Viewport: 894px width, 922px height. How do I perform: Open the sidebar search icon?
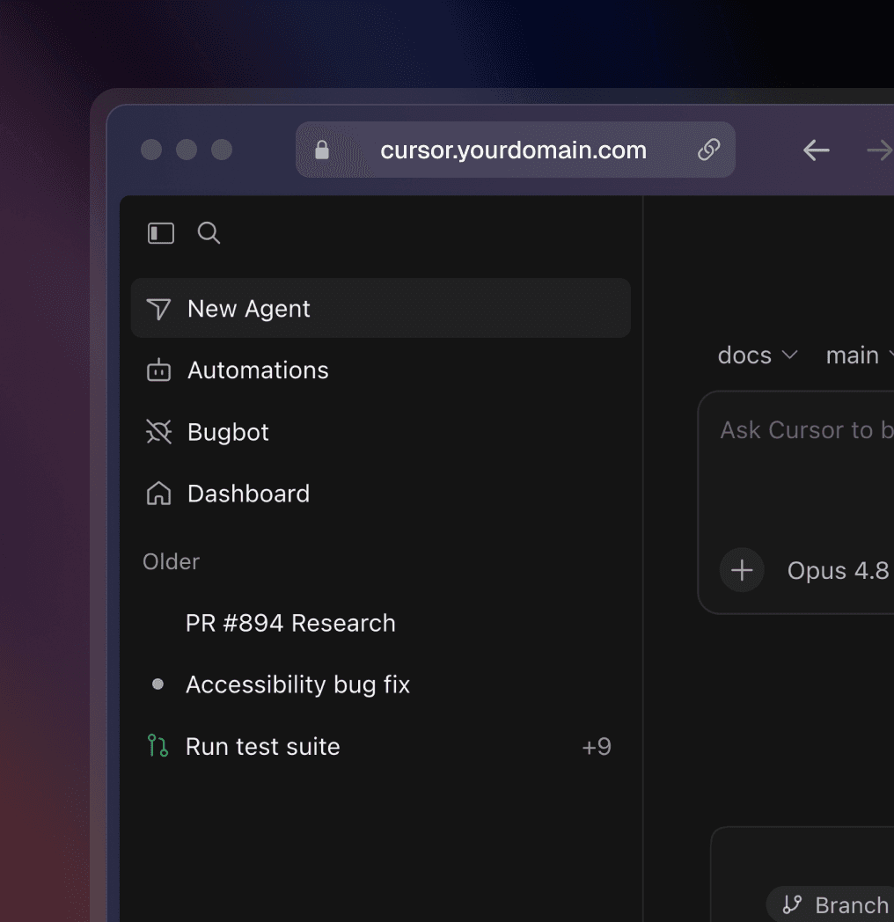pos(209,233)
